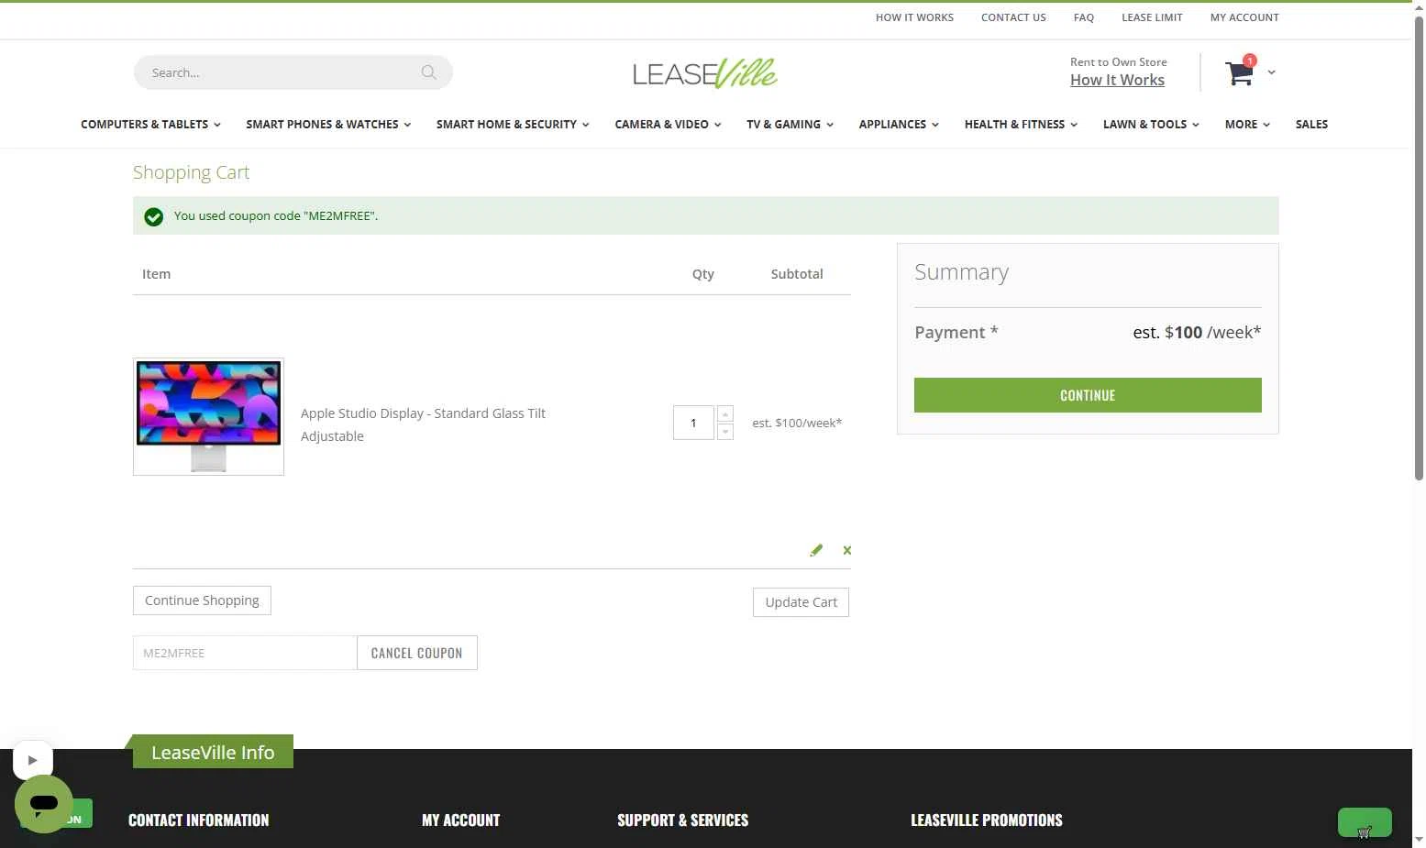Remove item using the X icon
Screen dimensions: 1426x848
847,550
